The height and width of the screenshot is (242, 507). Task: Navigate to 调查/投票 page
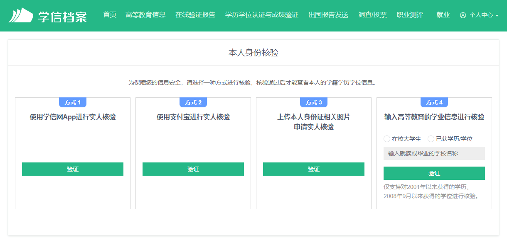click(372, 15)
